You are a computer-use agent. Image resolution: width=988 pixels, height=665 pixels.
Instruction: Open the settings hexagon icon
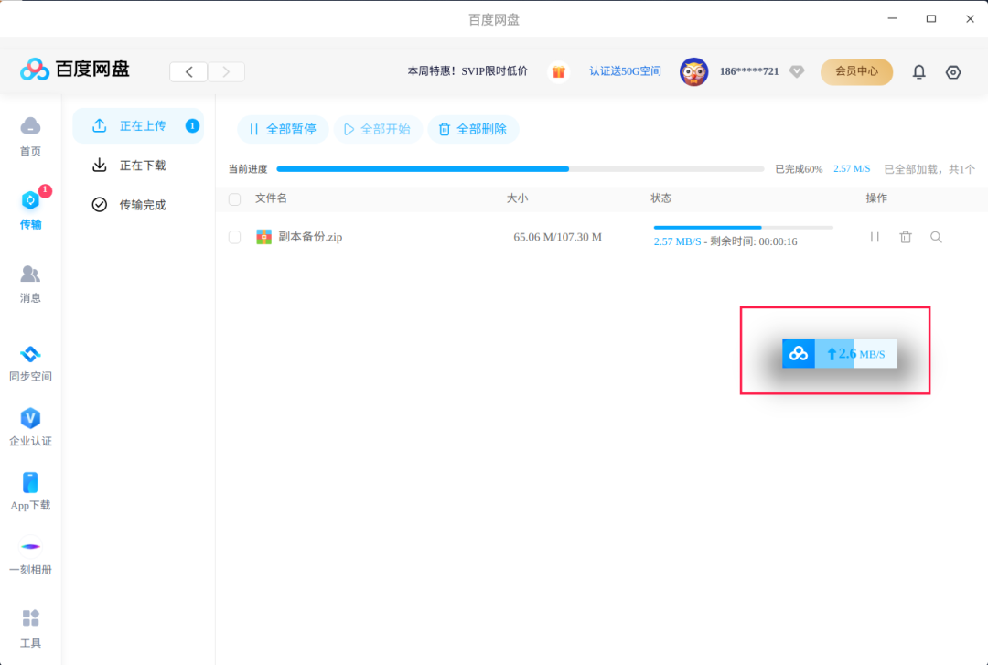point(953,72)
